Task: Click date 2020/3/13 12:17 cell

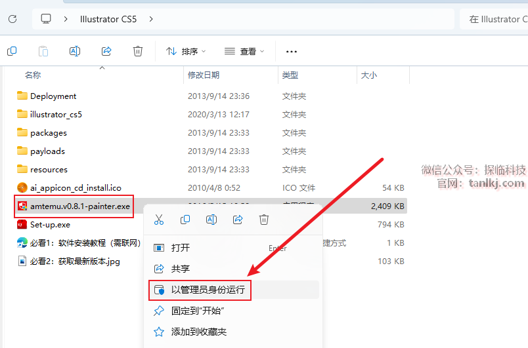Action: (219, 115)
